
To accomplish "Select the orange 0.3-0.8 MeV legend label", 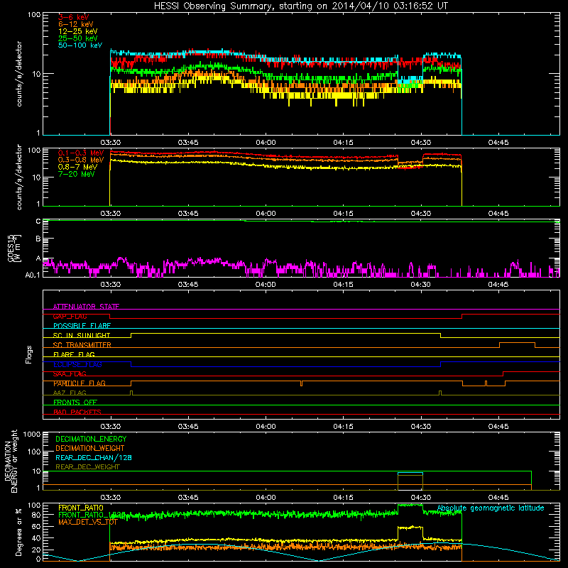I will coord(80,160).
